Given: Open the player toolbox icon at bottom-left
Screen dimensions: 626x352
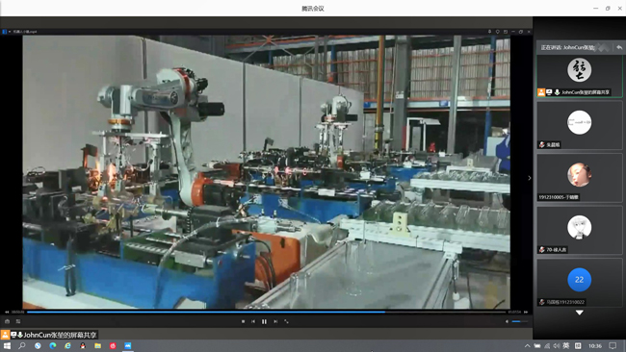Looking at the screenshot, I should (7, 321).
